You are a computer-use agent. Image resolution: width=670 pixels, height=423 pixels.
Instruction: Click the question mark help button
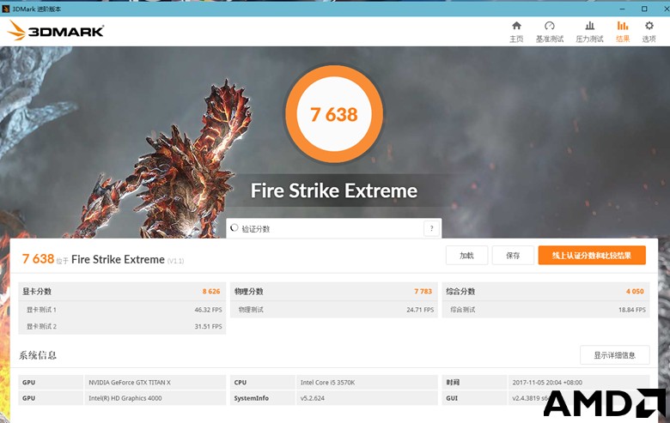click(431, 229)
